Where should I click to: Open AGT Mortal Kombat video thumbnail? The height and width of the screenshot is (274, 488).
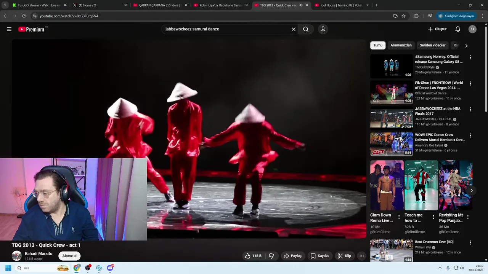[x=392, y=144]
